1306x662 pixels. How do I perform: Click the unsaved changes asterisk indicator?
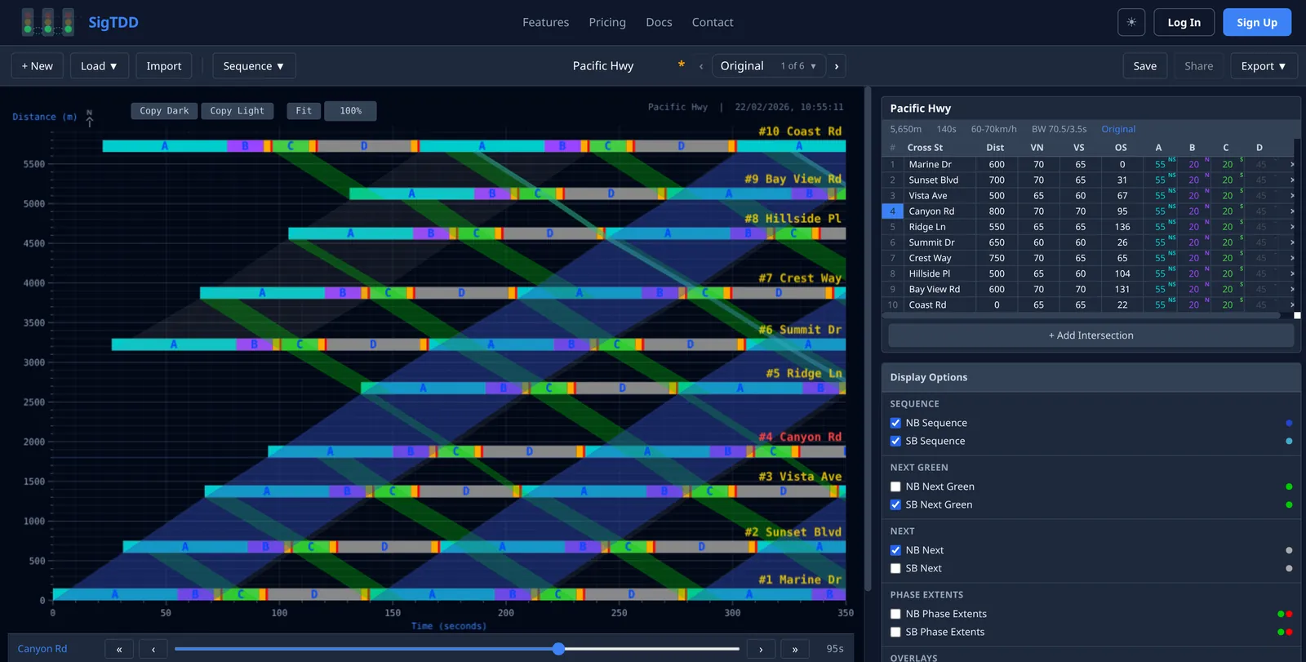click(x=682, y=65)
